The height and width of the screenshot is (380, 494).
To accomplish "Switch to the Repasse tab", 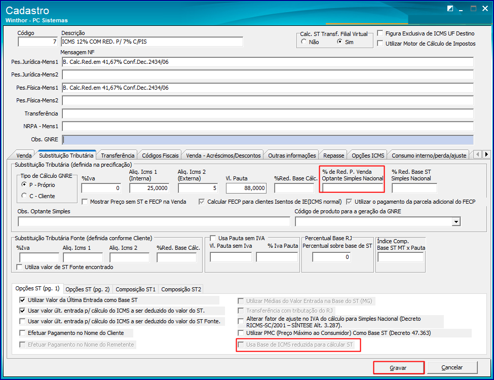I will tap(333, 156).
